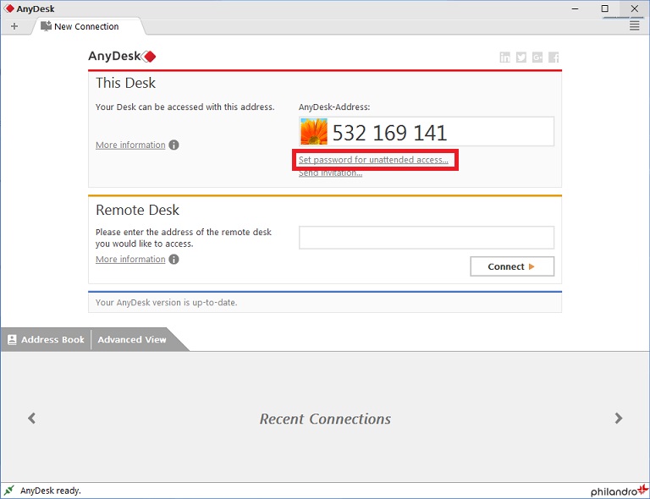Open This Desk More information link

[130, 145]
